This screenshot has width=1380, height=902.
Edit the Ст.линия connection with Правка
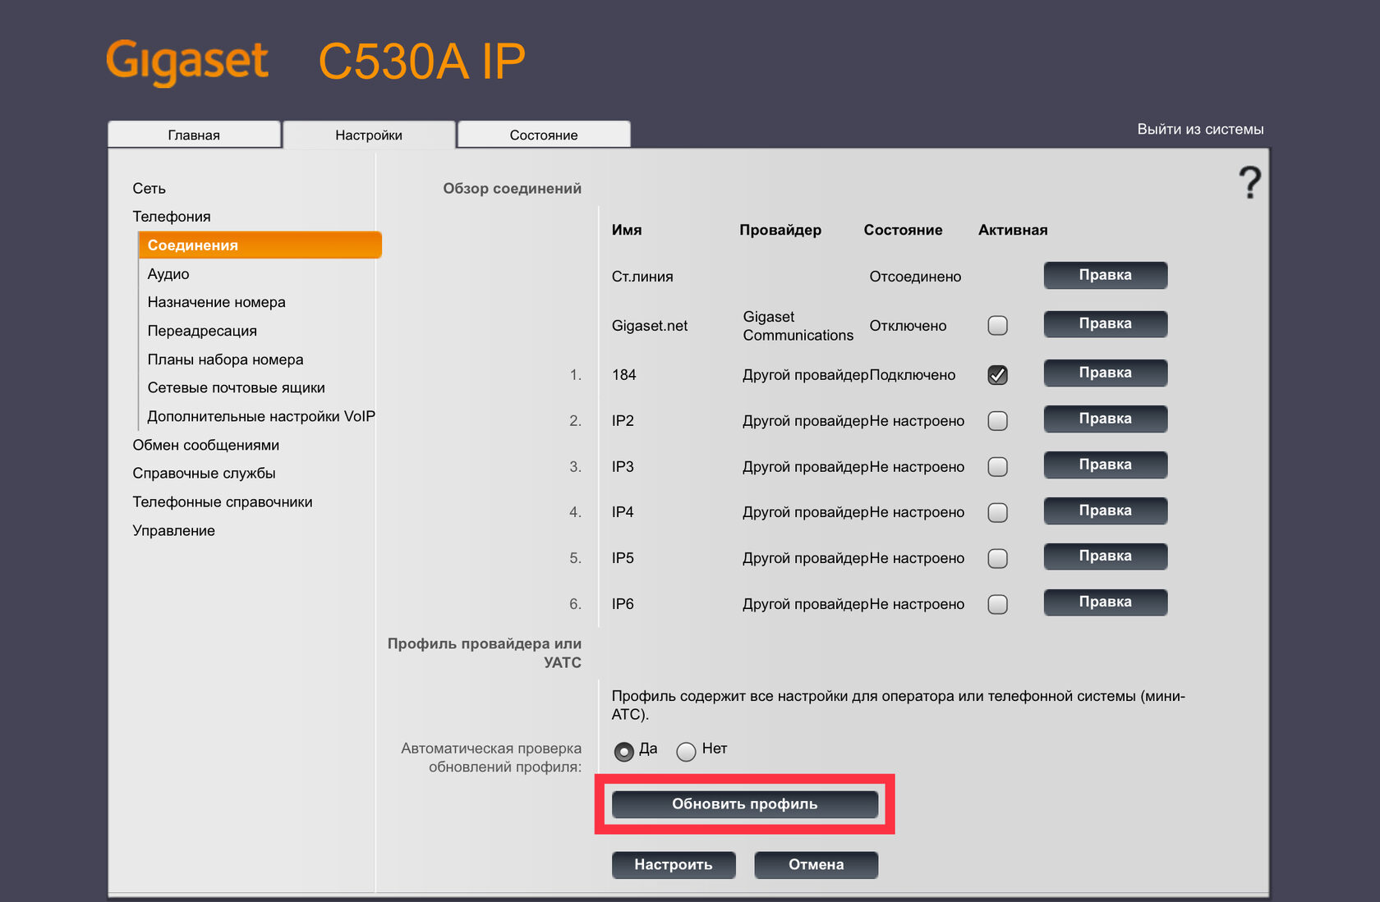1105,276
